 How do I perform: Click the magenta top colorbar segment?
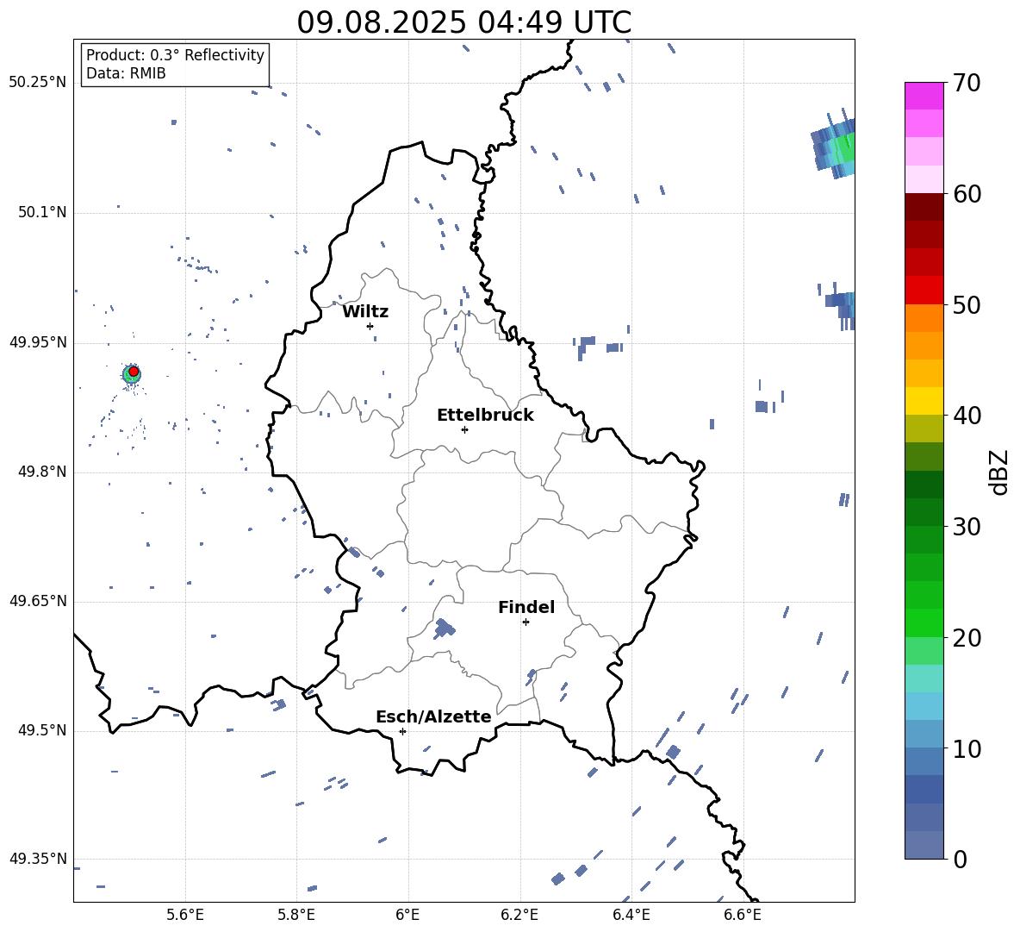point(924,96)
